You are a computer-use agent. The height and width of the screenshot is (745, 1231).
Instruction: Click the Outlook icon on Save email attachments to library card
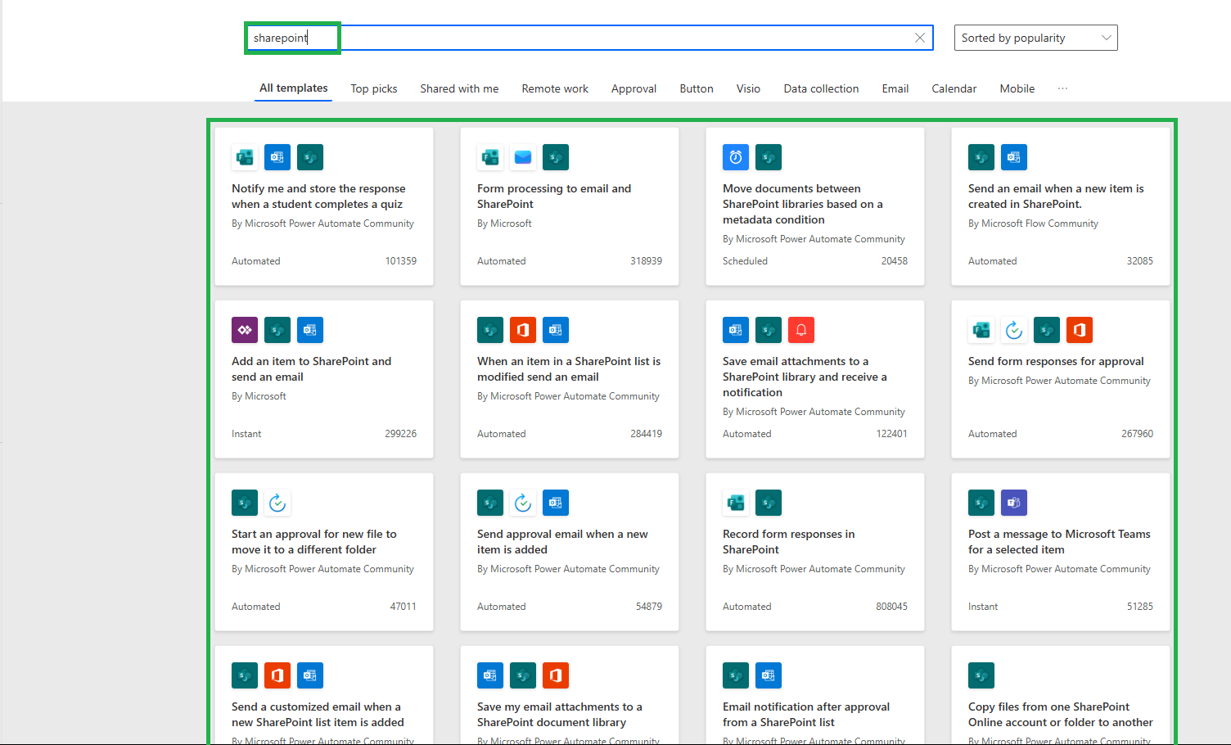(x=736, y=330)
